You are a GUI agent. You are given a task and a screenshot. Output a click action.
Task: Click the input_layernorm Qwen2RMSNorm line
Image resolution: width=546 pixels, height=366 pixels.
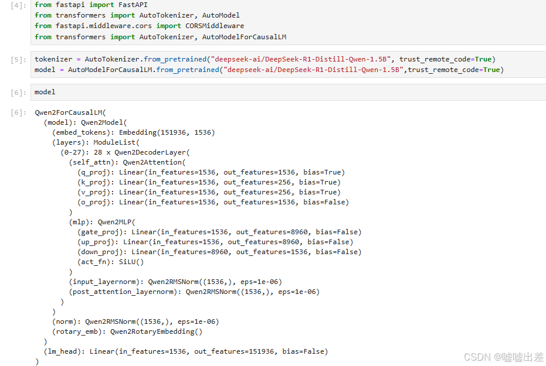point(175,282)
